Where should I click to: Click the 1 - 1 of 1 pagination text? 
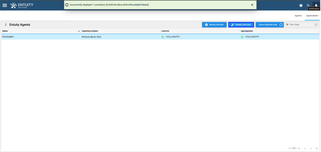292,148
